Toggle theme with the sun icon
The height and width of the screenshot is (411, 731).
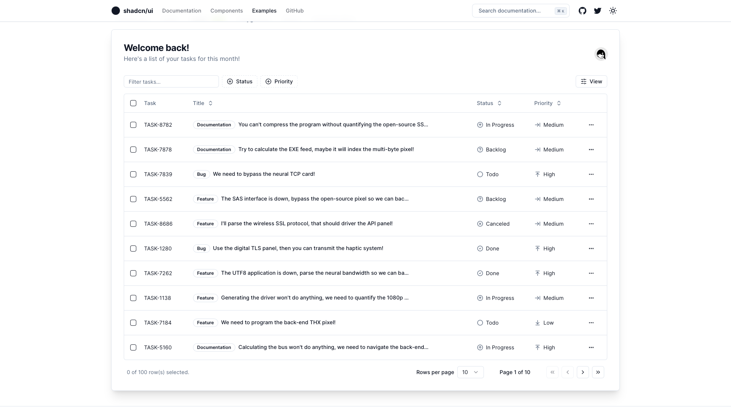point(613,11)
